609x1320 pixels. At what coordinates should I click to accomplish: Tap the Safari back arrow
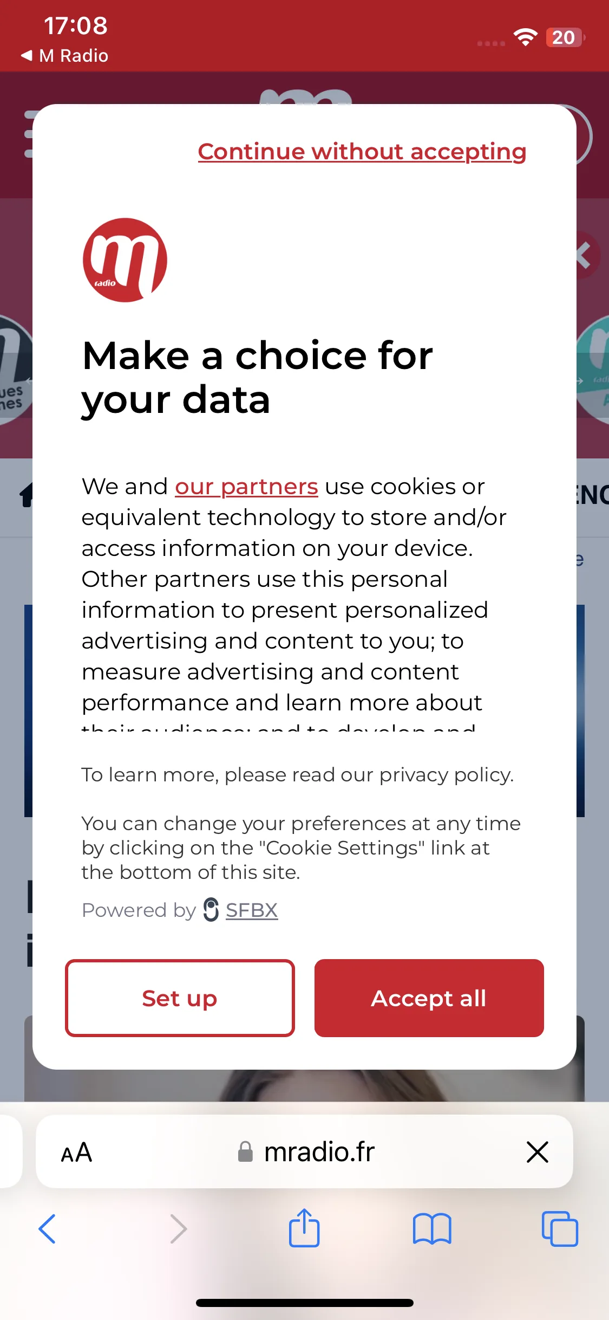click(47, 1228)
